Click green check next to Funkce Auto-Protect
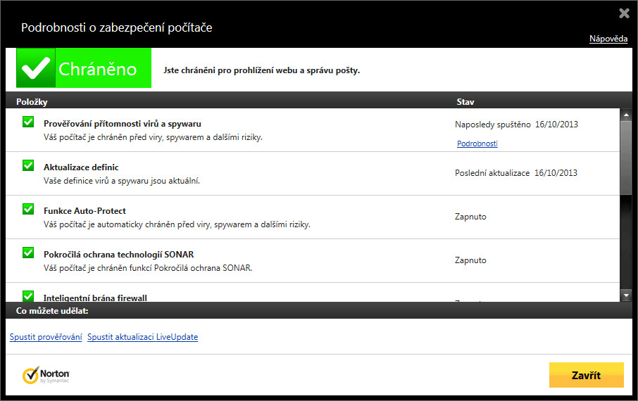Viewport: 638px width, 401px height. pos(28,209)
